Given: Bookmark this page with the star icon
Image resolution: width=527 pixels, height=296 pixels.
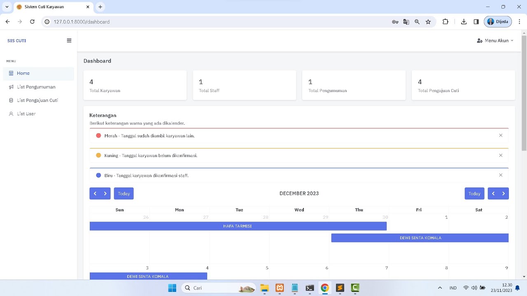Looking at the screenshot, I should coord(428,22).
